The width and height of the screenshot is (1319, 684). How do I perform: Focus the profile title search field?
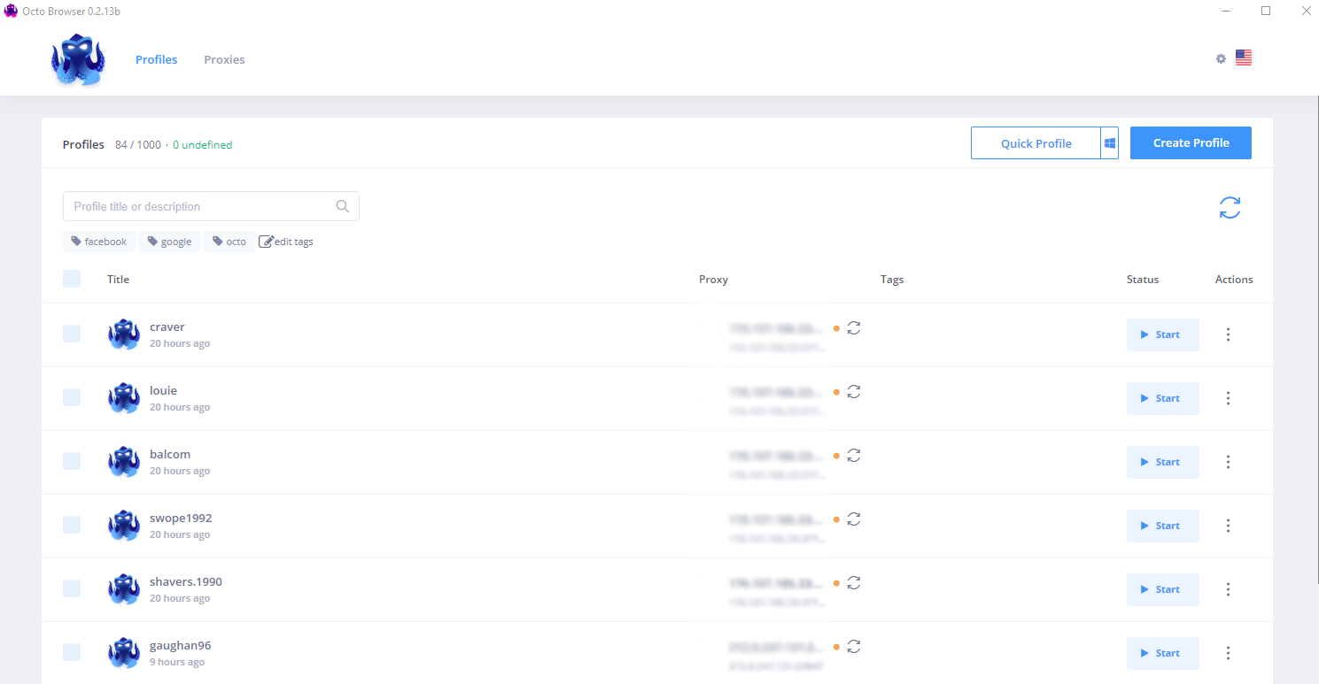pos(211,206)
